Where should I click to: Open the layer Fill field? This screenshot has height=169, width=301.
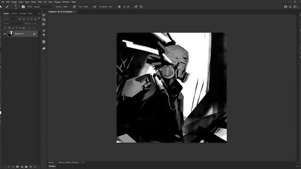(34, 28)
